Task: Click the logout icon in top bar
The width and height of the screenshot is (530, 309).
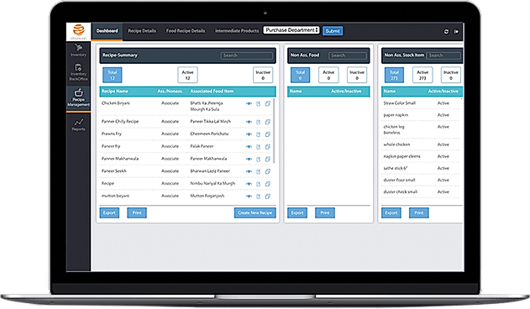Action: (x=456, y=31)
